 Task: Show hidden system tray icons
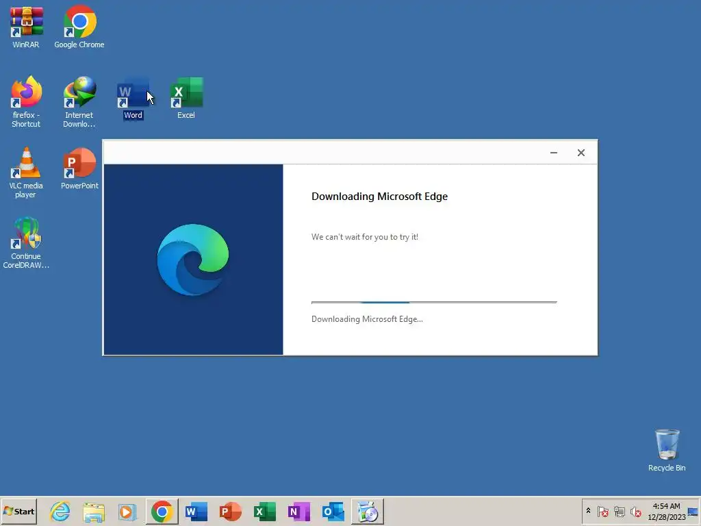click(x=588, y=511)
